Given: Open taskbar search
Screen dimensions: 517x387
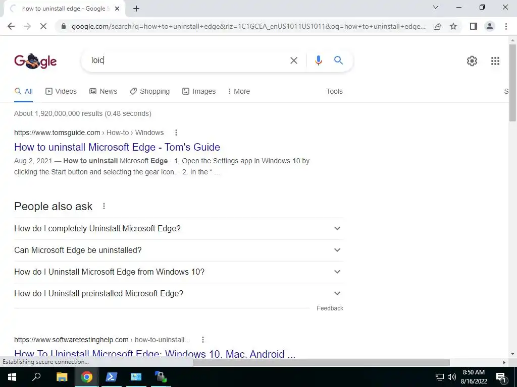Looking at the screenshot, I should 36,377.
